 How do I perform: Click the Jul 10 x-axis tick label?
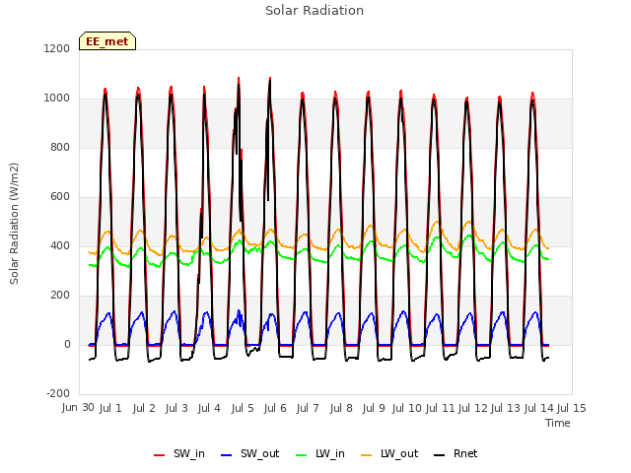406,408
